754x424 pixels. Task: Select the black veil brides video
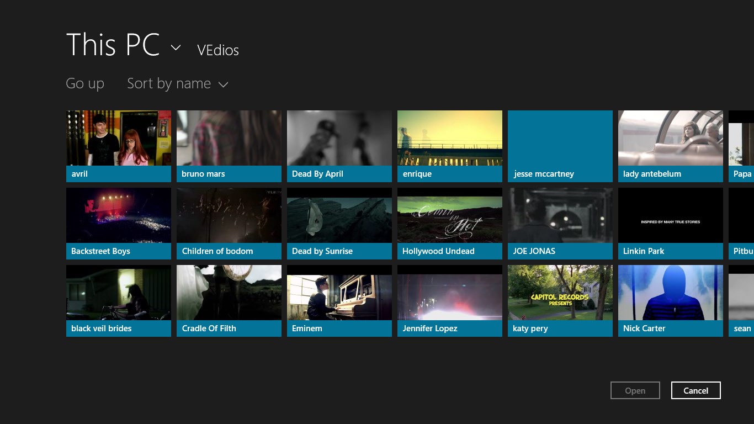(119, 301)
